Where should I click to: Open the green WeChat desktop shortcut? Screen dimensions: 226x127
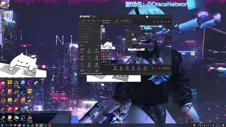point(16,118)
